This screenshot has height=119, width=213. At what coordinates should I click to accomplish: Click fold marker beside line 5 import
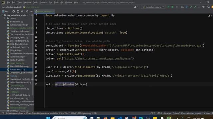(44, 16)
